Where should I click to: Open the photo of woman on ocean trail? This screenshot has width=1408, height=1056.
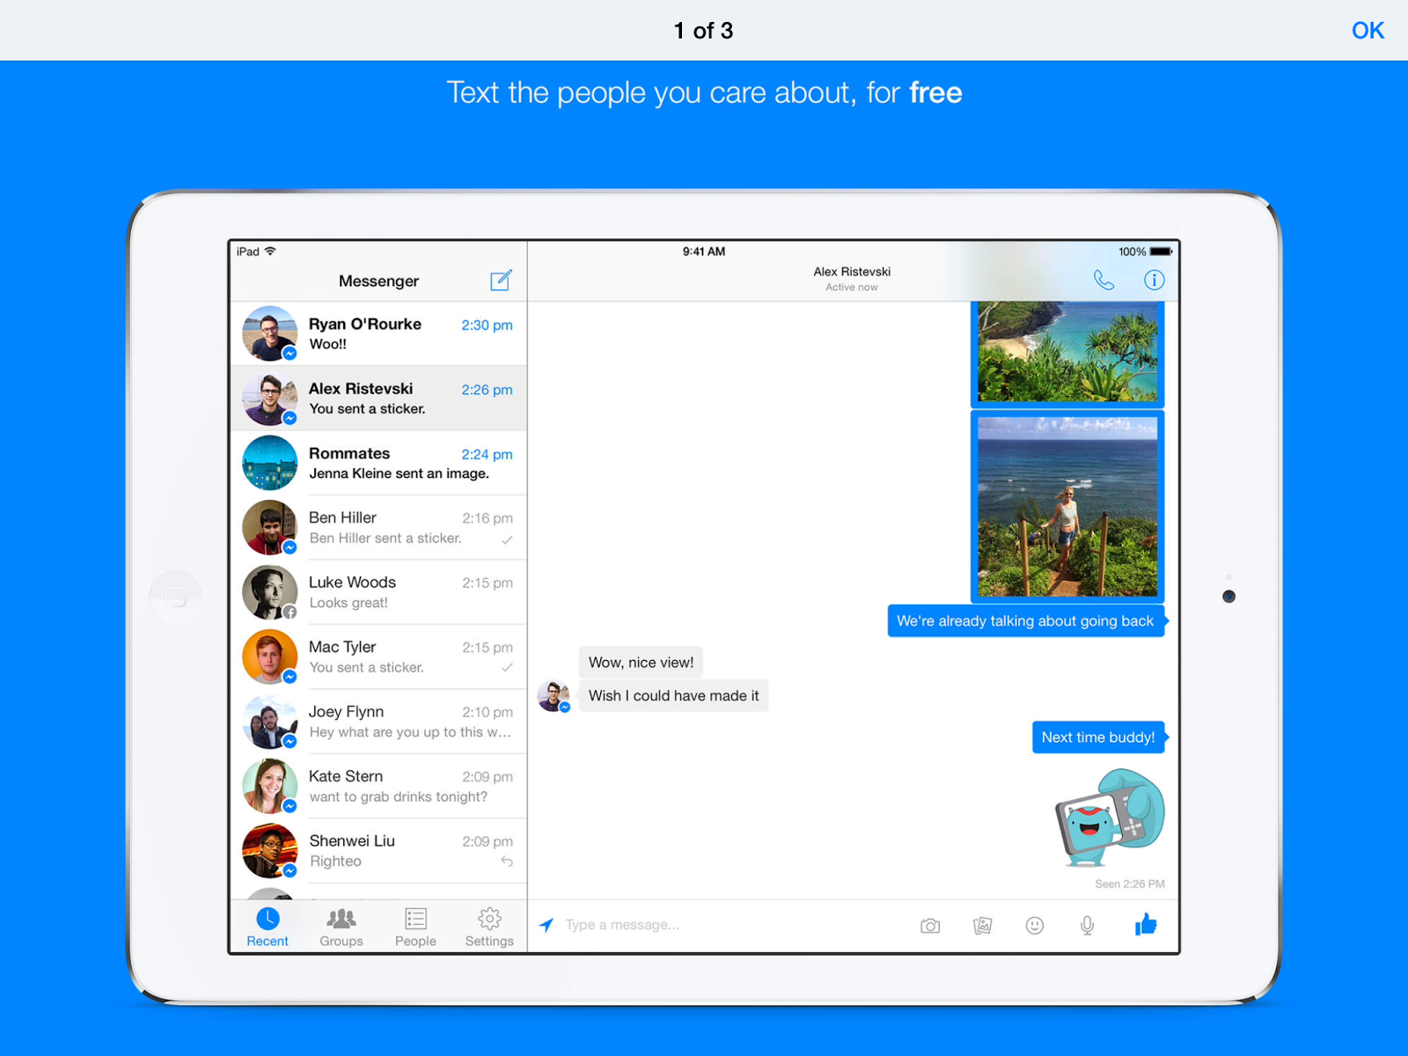pyautogui.click(x=1067, y=507)
